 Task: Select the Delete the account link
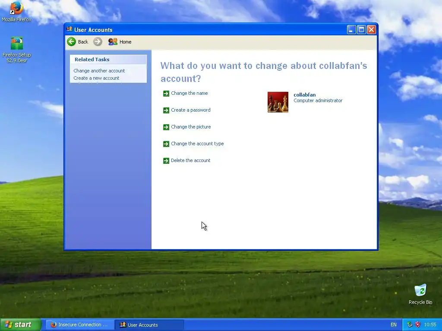(x=190, y=160)
